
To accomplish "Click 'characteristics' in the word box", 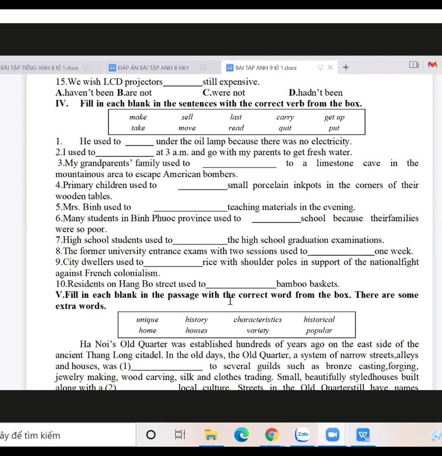I will coord(258,320).
